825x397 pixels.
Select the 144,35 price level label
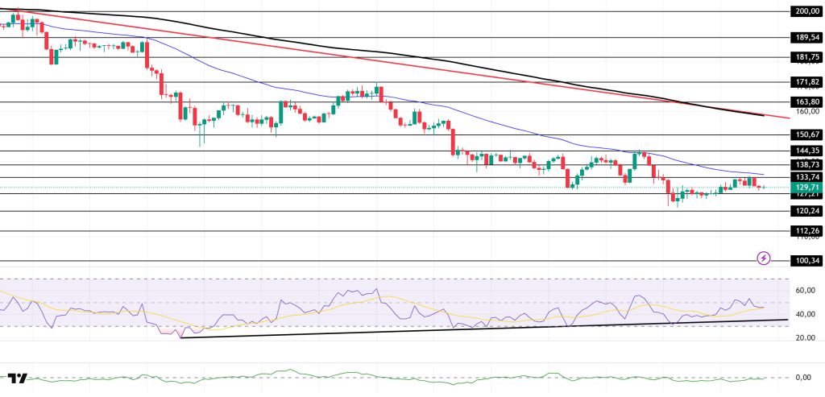806,151
